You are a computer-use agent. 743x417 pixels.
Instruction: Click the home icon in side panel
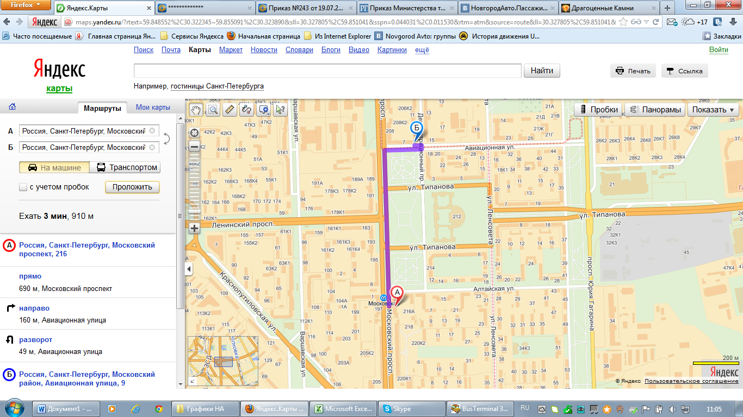click(x=12, y=107)
